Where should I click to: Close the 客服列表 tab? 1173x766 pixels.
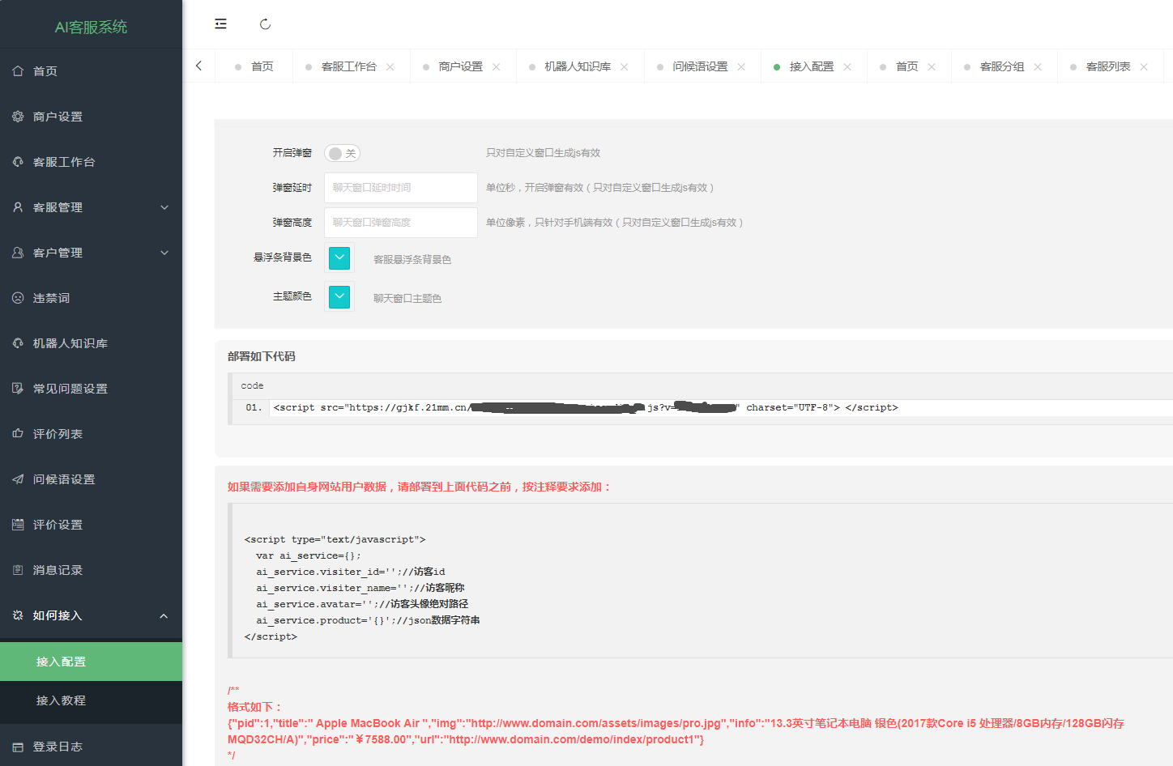(x=1144, y=67)
